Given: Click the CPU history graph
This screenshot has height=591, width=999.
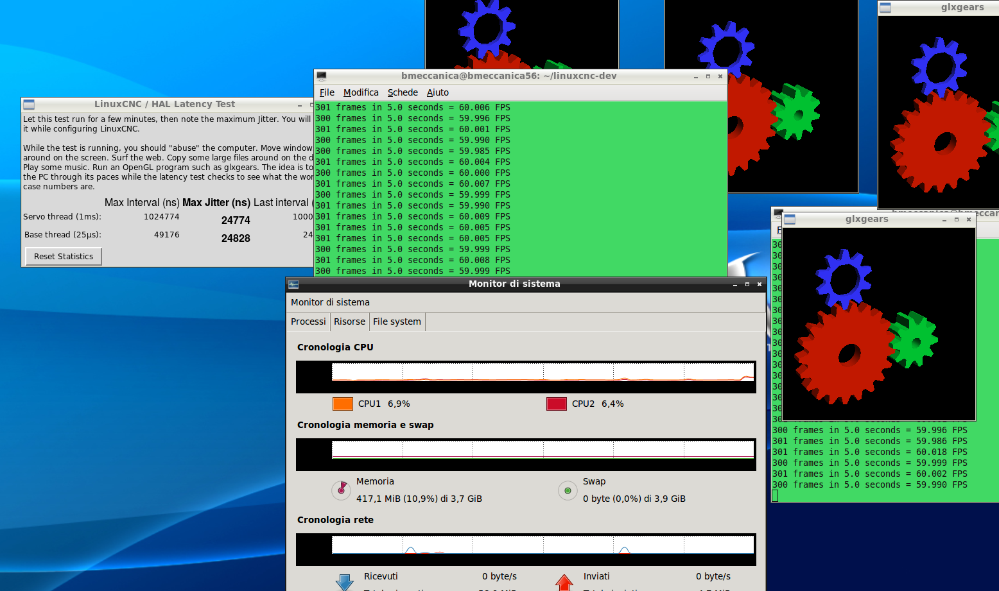Looking at the screenshot, I should tap(526, 377).
